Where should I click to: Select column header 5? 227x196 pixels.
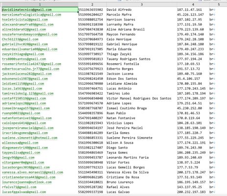(219, 4)
